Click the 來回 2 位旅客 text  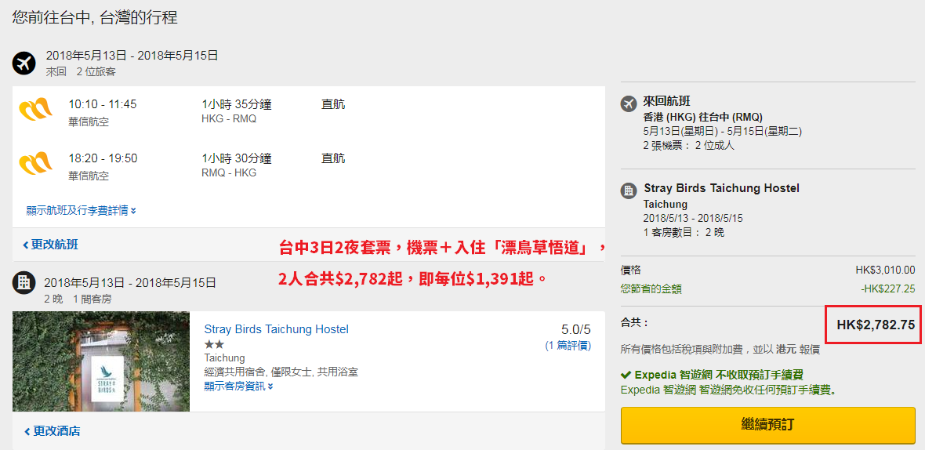pyautogui.click(x=81, y=72)
